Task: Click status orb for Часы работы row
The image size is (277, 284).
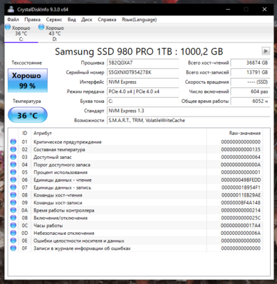Action: pos(14,225)
